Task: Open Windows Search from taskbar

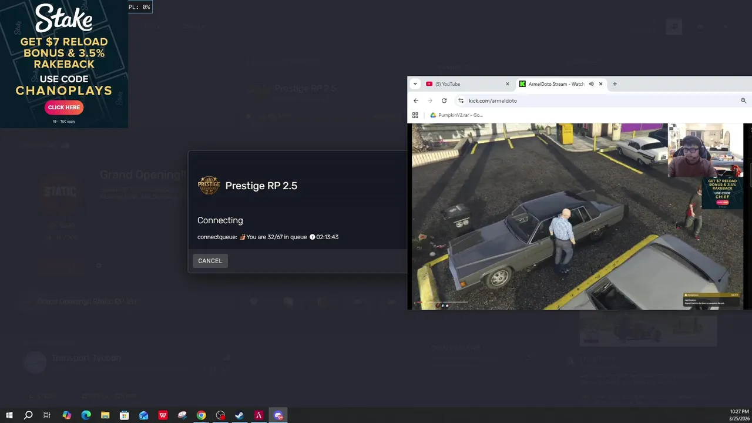Action: 28,415
